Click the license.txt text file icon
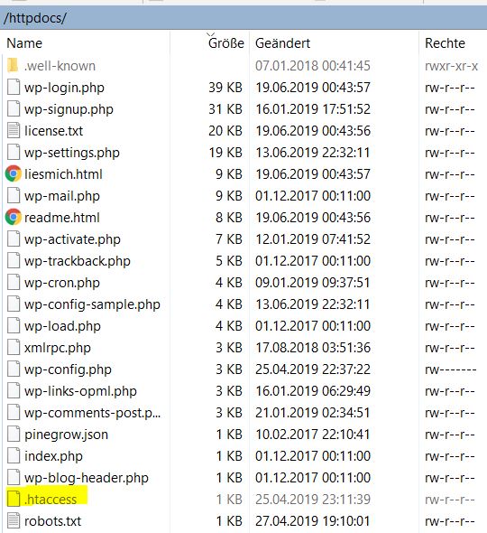 click(x=14, y=130)
